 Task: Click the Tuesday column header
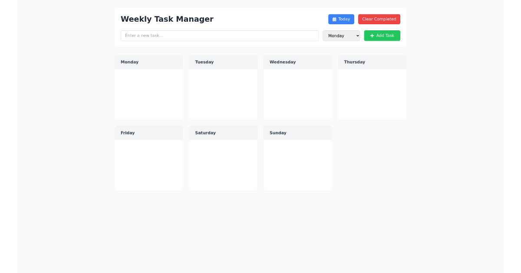pyautogui.click(x=223, y=62)
